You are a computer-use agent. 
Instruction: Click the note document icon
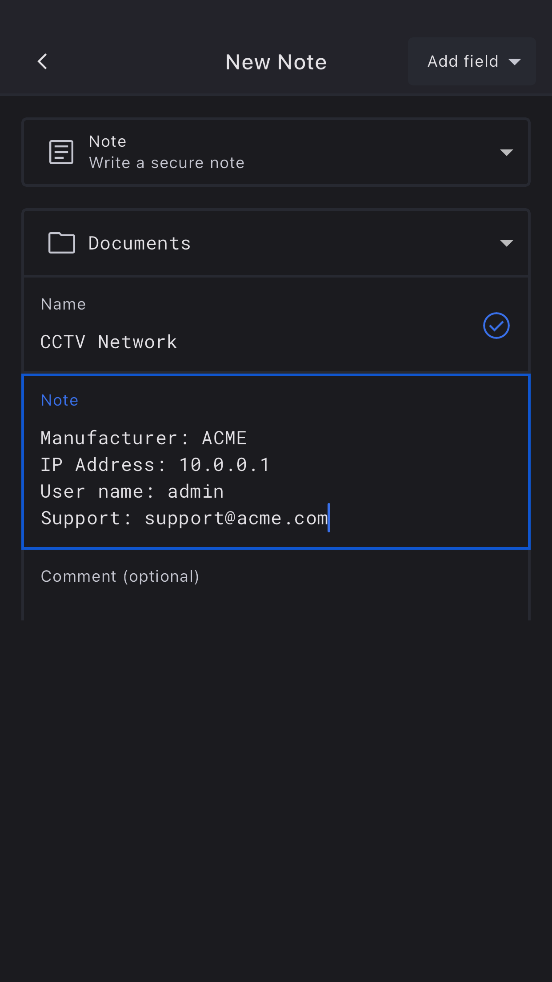pyautogui.click(x=61, y=152)
